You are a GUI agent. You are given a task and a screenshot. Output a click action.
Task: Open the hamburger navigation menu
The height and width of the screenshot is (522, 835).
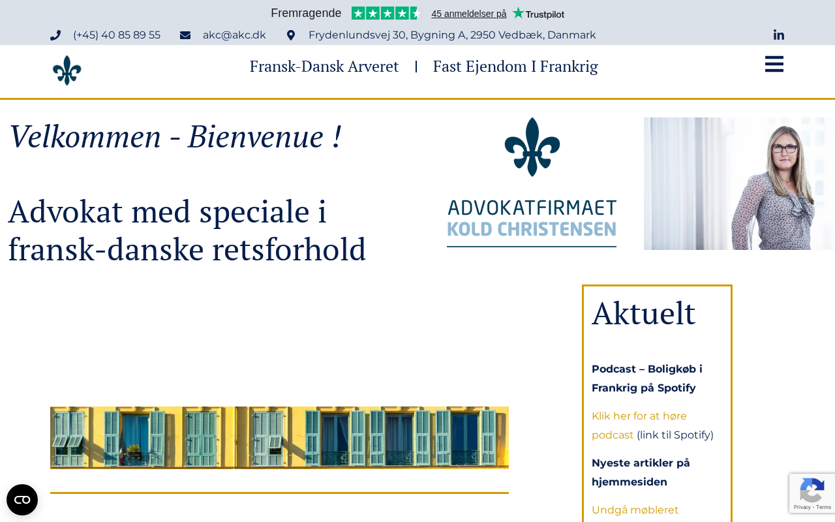tap(774, 64)
